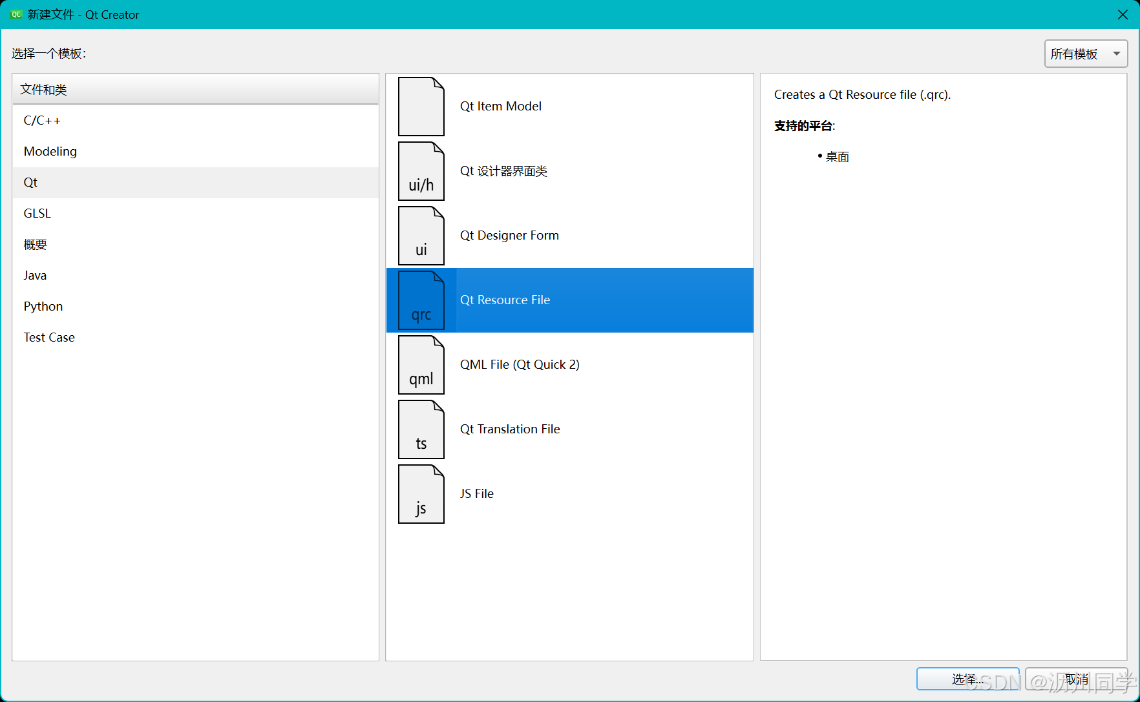Click the 选择... button
The height and width of the screenshot is (702, 1140).
(x=967, y=679)
